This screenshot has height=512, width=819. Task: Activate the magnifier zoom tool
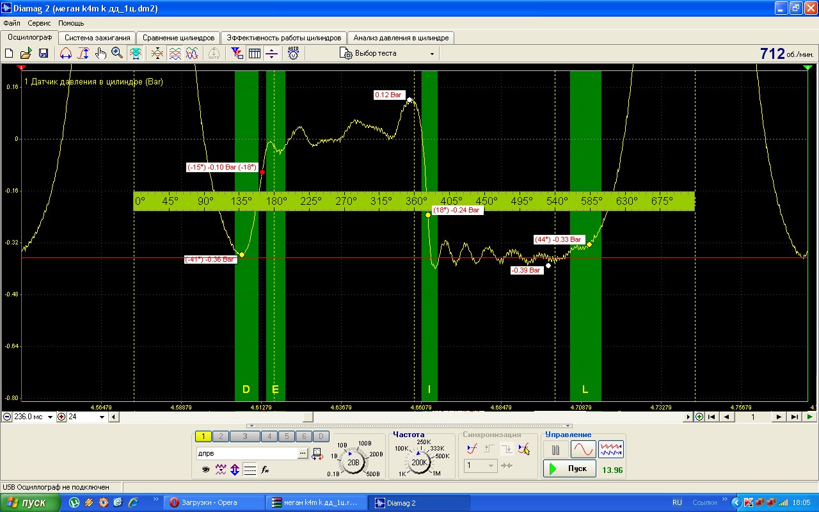(x=117, y=54)
